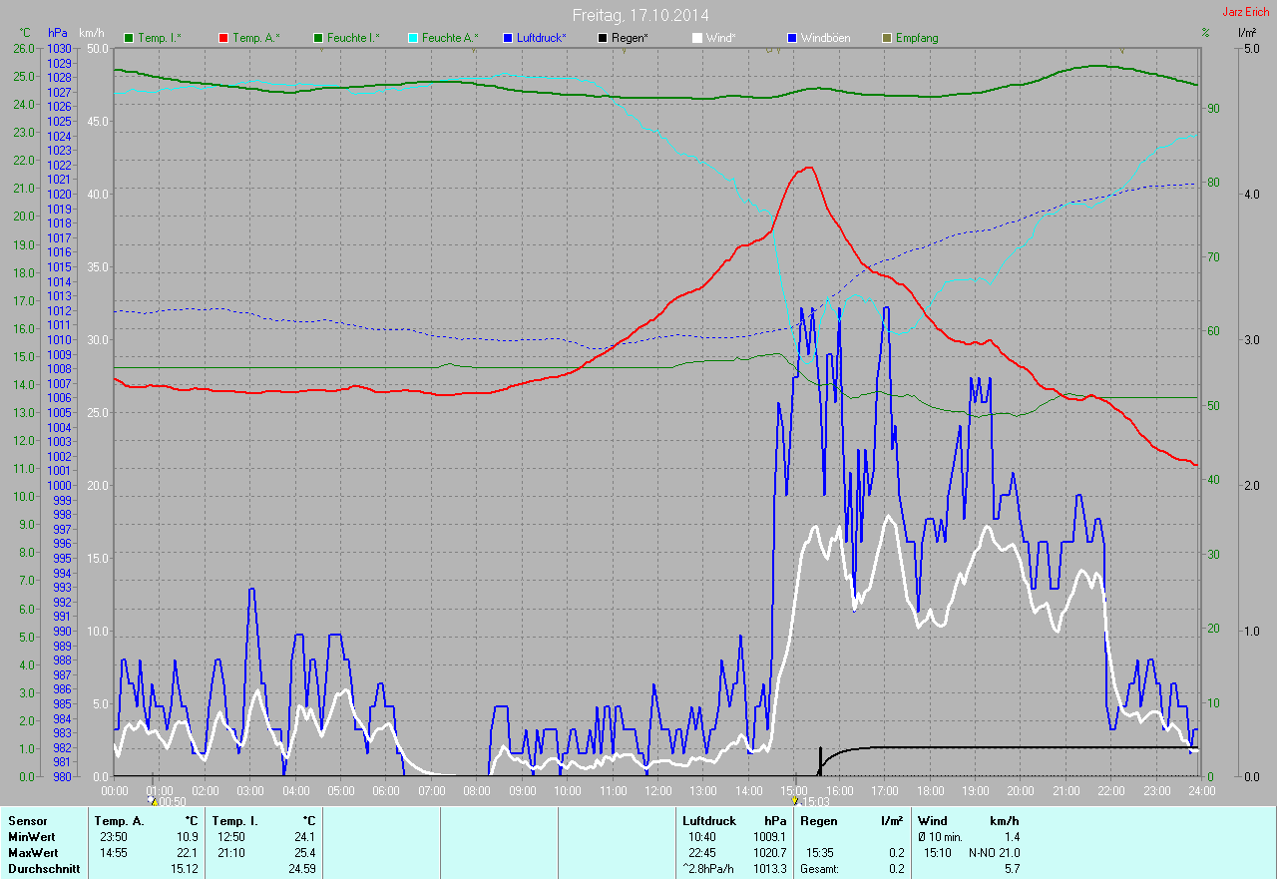Click the MinWert row label
The image size is (1277, 879).
pos(32,836)
